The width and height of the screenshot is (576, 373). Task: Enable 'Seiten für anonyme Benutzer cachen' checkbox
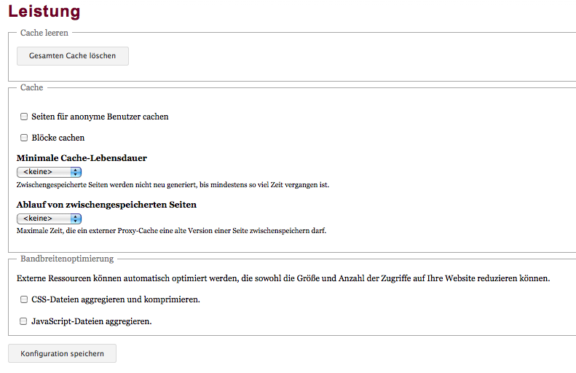(24, 117)
